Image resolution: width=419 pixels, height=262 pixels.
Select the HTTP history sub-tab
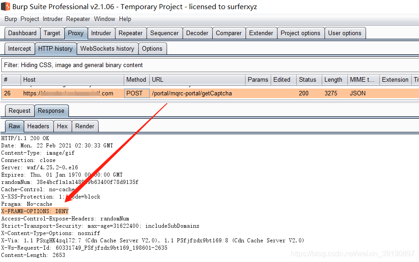[56, 49]
